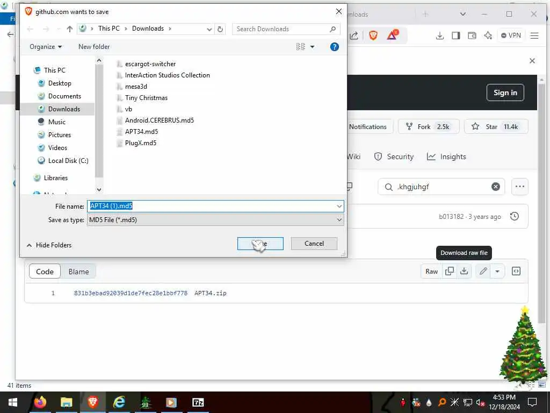
Task: Switch to the Code tab
Action: 45,272
